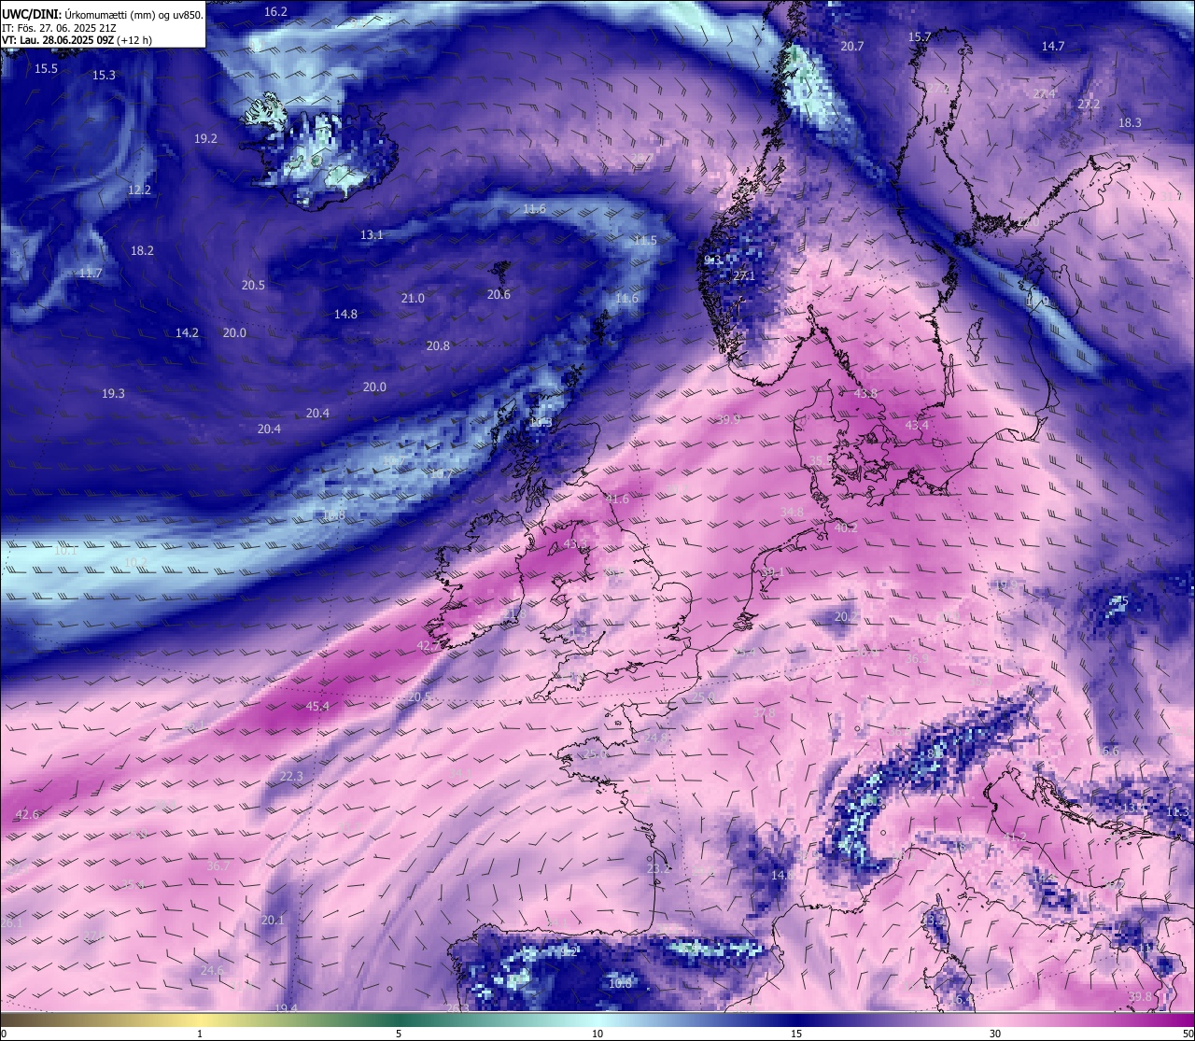Click the 19.4 value near bottom
This screenshot has height=1041, width=1195.
coord(286,1008)
